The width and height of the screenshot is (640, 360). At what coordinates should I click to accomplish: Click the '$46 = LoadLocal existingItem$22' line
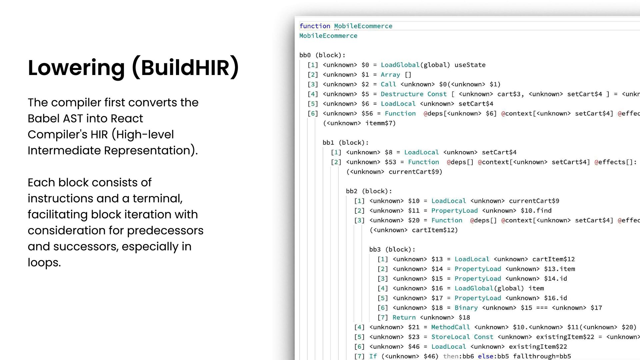tap(461, 346)
